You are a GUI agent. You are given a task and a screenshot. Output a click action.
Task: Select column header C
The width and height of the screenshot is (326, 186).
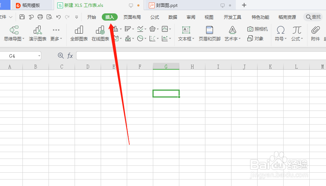(x=62, y=66)
